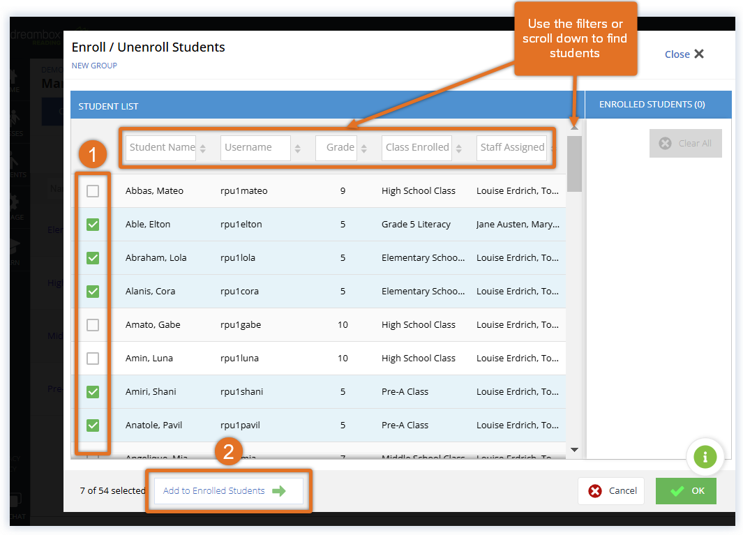Click username rpu1pavil
The image size is (743, 535).
[x=240, y=425]
